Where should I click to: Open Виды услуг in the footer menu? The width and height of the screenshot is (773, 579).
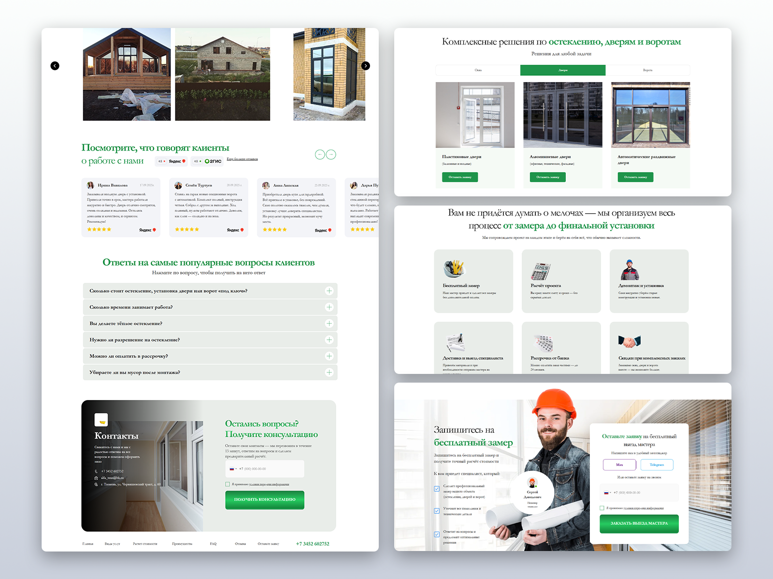click(112, 544)
